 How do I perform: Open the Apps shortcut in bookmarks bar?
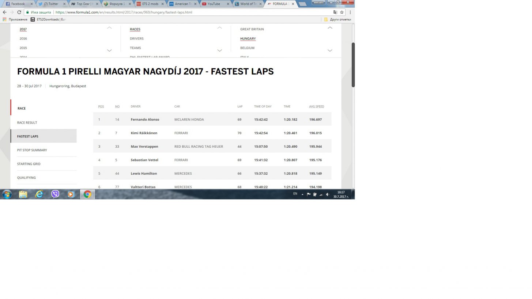pyautogui.click(x=15, y=19)
